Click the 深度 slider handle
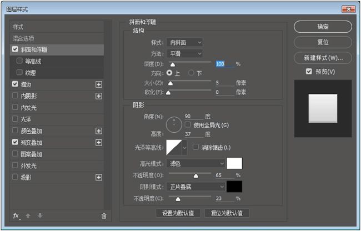Image resolution: width=361 pixels, height=231 pixels. (x=173, y=64)
